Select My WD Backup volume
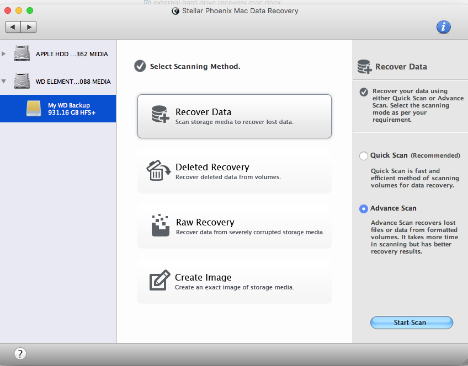Viewport: 468px width, 366px height. point(68,109)
